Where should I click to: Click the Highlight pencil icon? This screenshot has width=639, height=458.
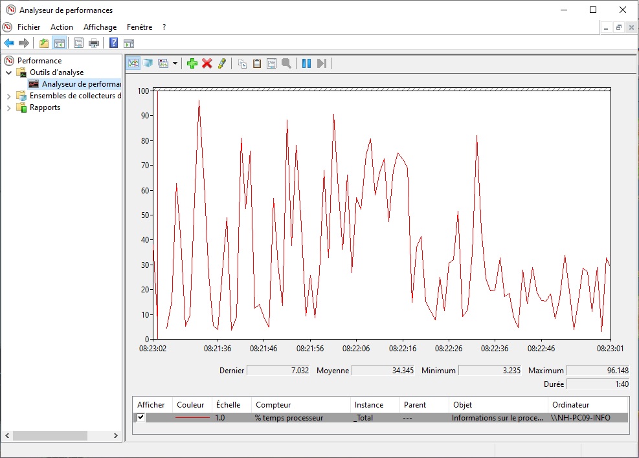coord(222,63)
